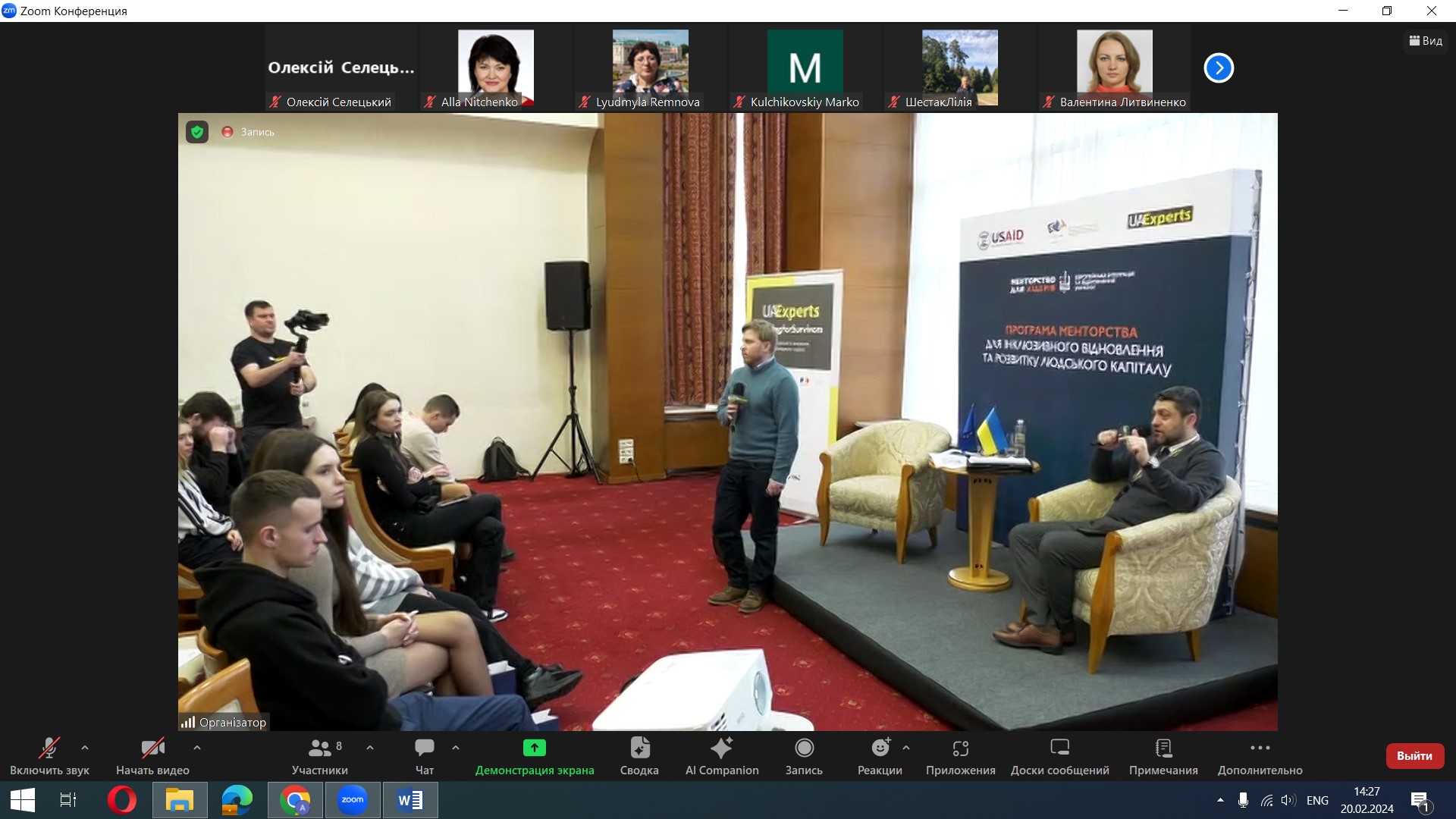Viewport: 1456px width, 819px height.
Task: Open the Вид view menu
Action: tap(1426, 41)
